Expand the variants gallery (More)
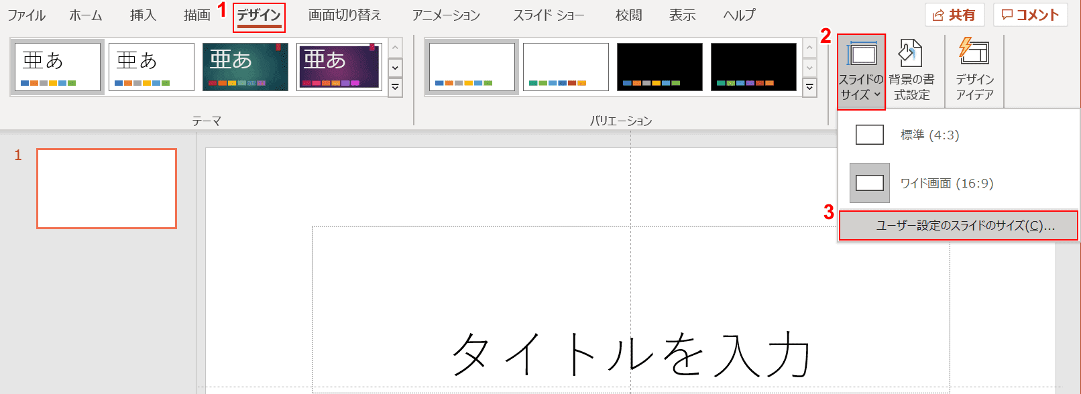Screen dimensions: 1081x394 (810, 88)
